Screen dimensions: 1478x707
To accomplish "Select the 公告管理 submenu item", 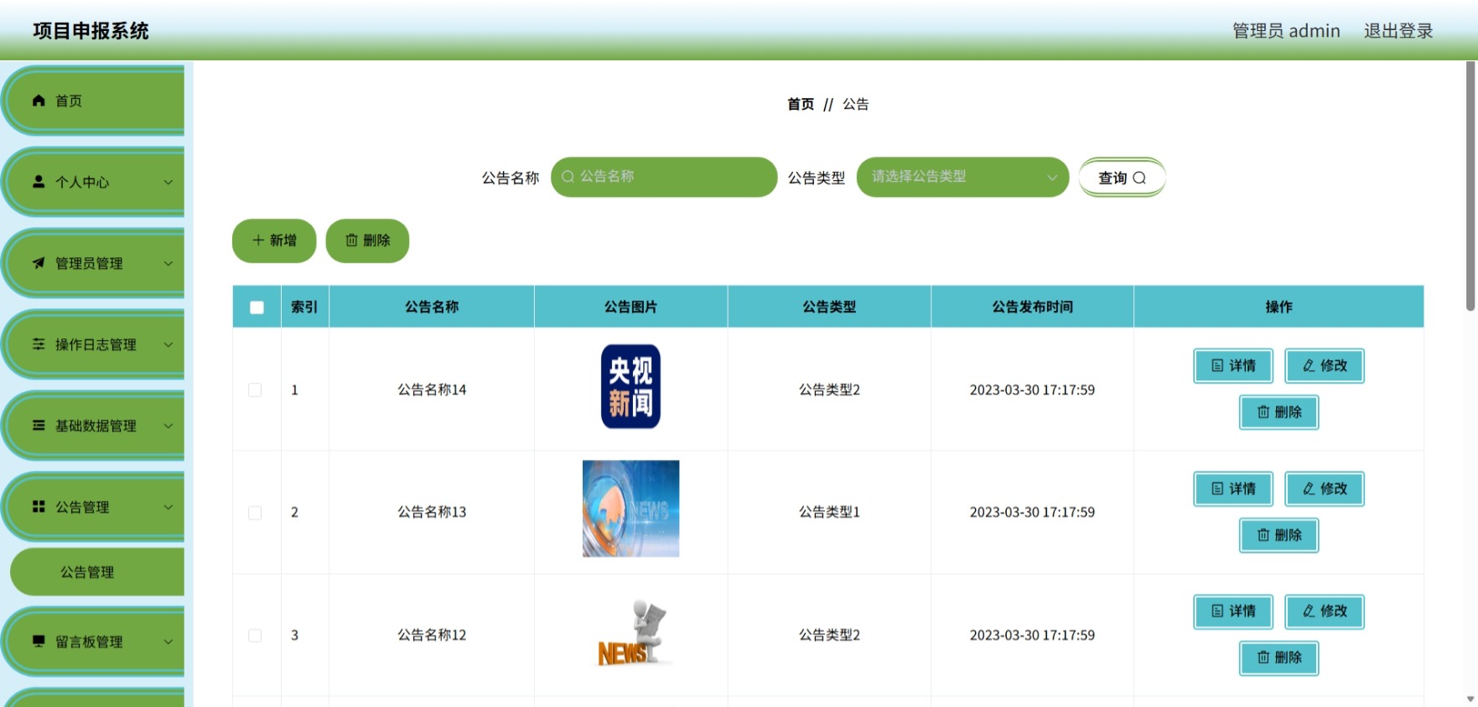I will pos(97,572).
